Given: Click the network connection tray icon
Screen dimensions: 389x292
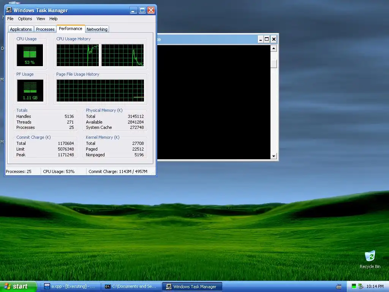Looking at the screenshot, I should coord(361,286).
